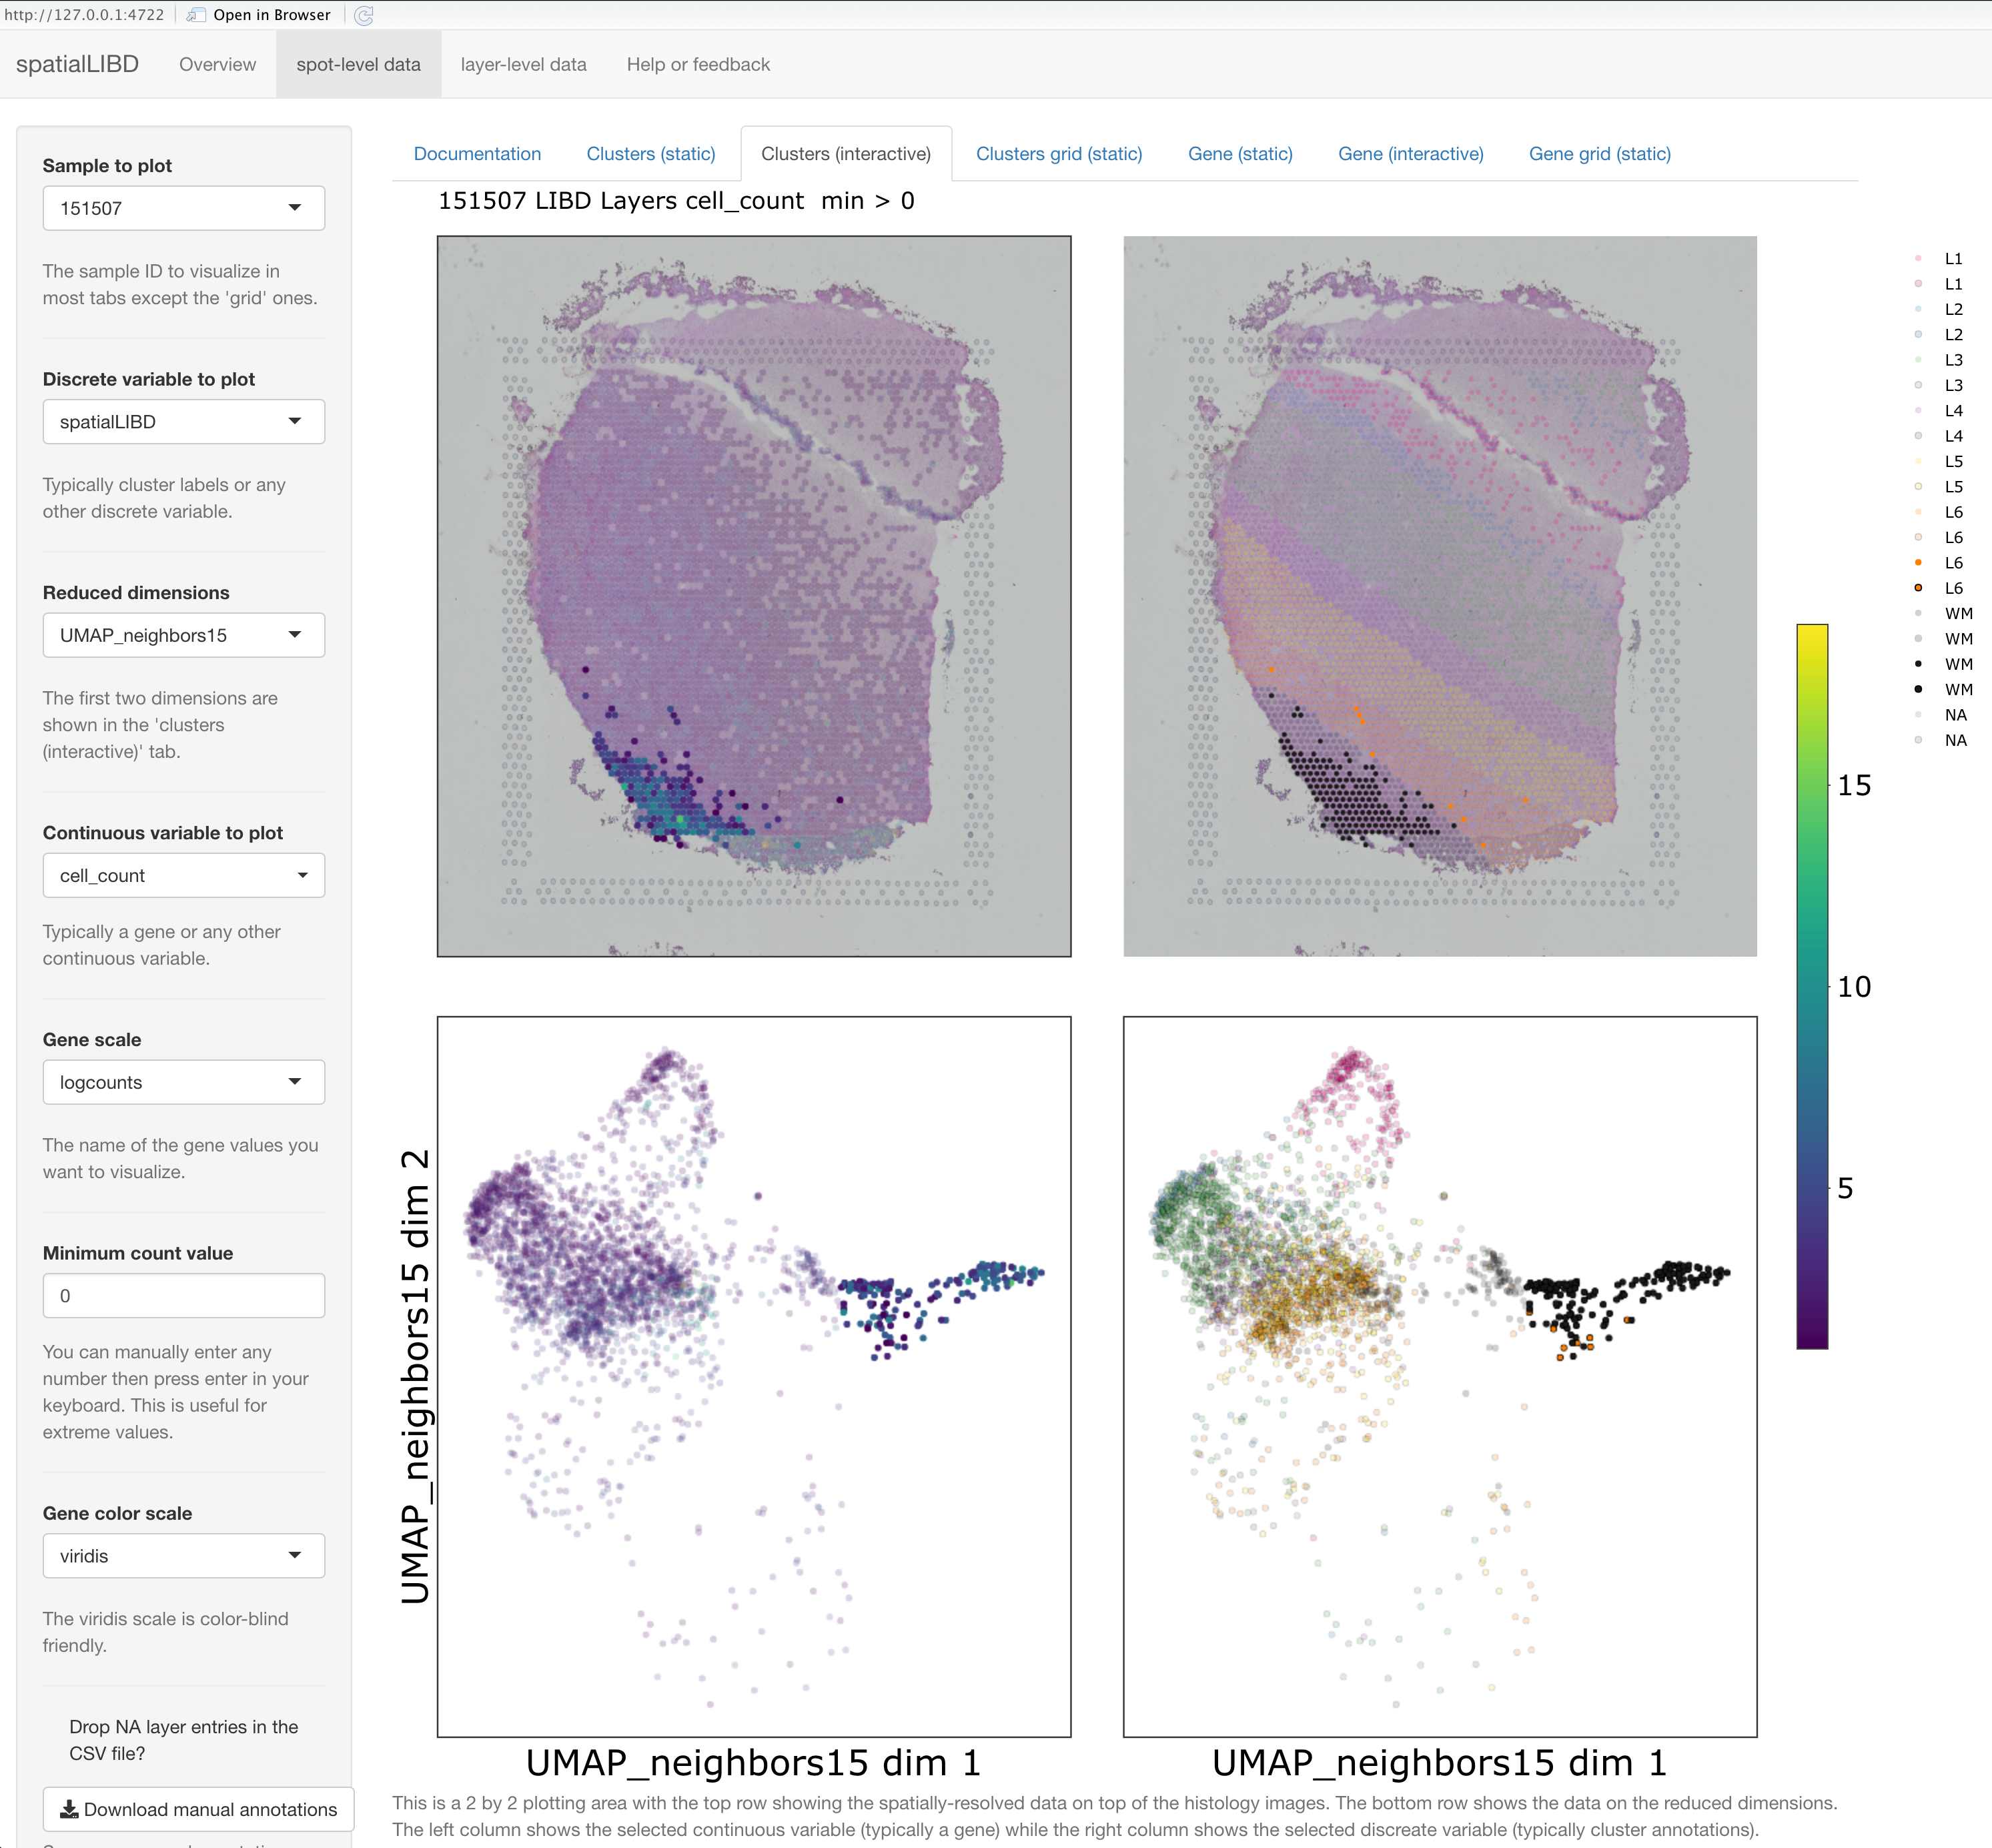Click the reload page icon

coord(364,15)
